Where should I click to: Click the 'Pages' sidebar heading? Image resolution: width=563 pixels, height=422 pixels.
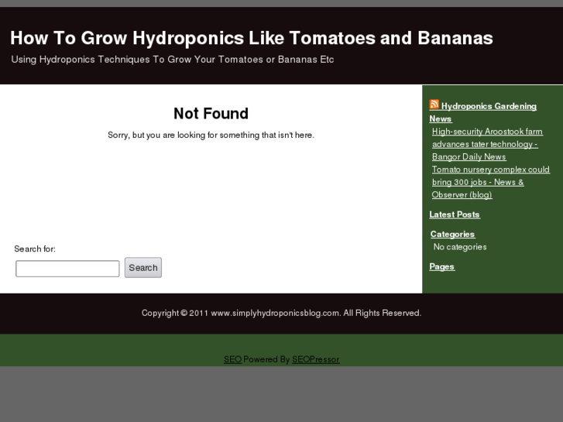tap(442, 266)
